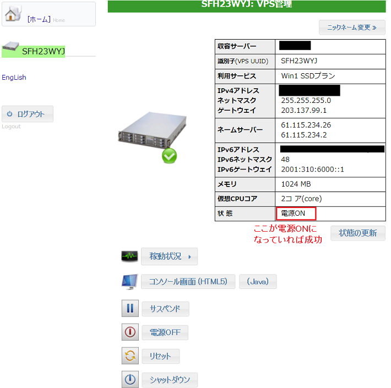Click the 利用サービス row label

[237, 76]
